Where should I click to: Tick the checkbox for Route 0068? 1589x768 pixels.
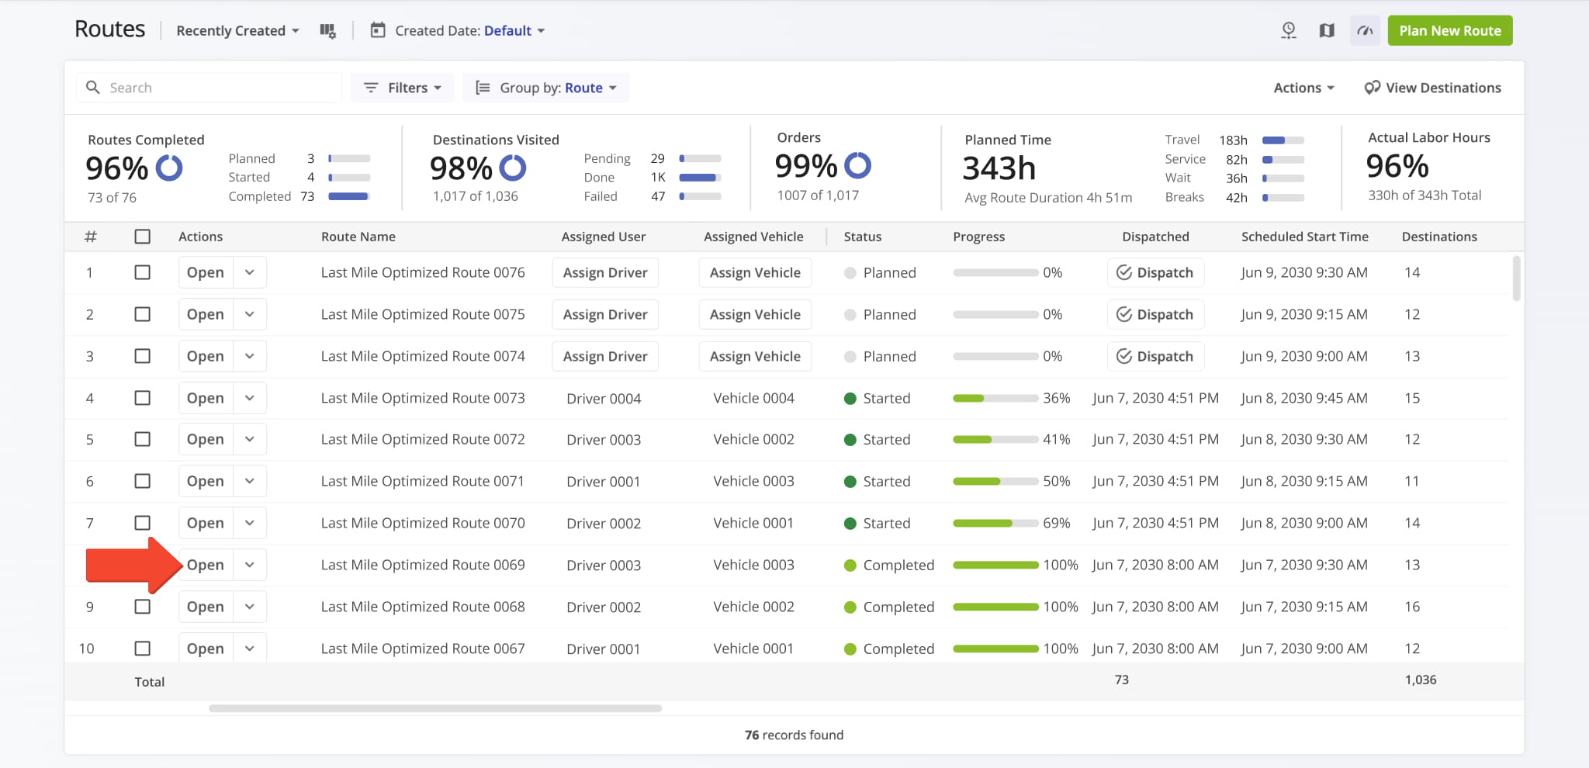click(143, 607)
